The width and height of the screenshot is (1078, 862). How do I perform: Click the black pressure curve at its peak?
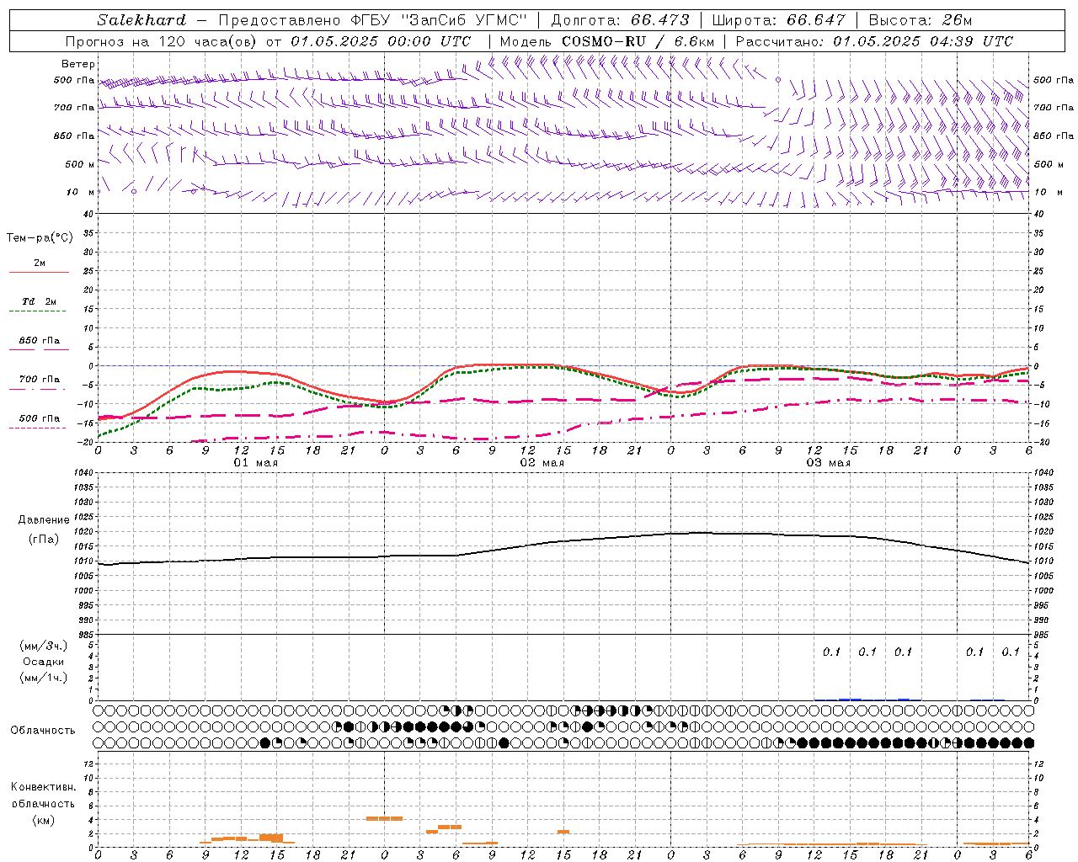[699, 532]
